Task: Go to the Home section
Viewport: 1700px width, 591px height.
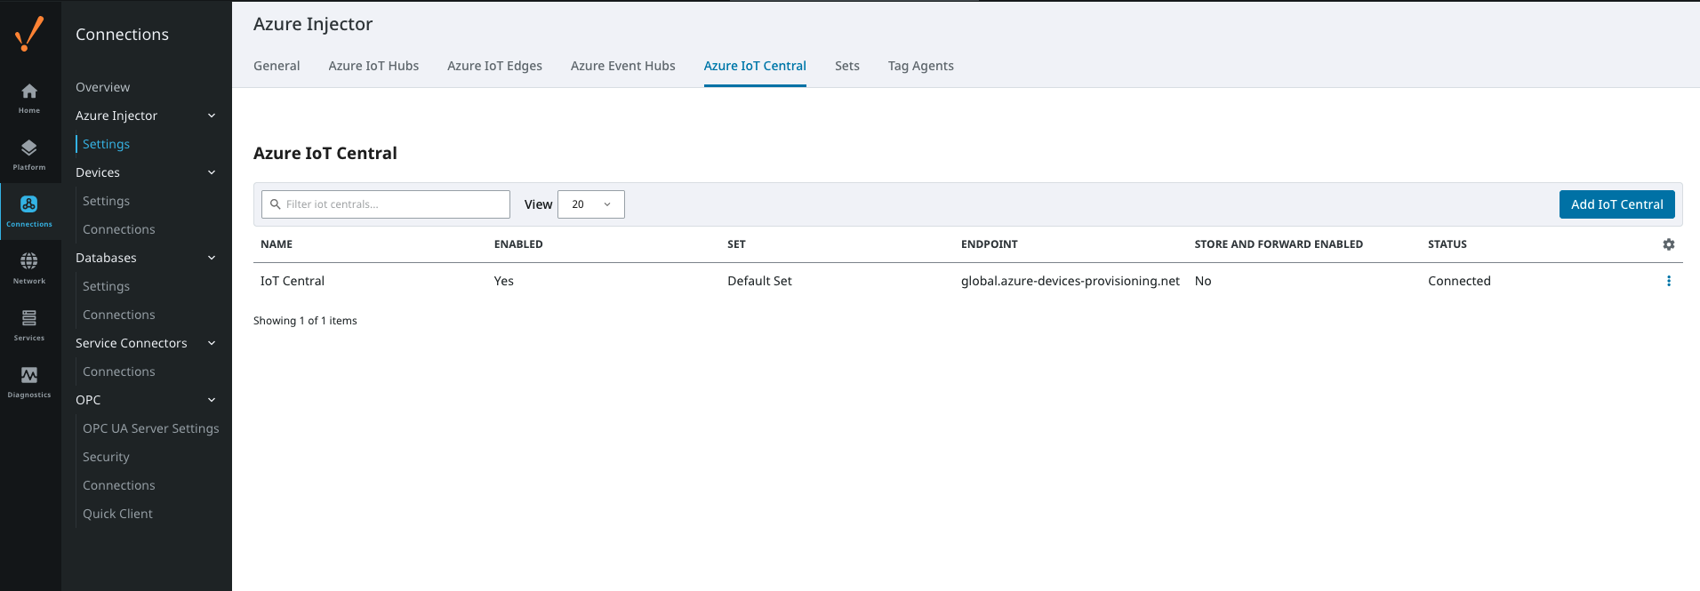Action: 29,97
